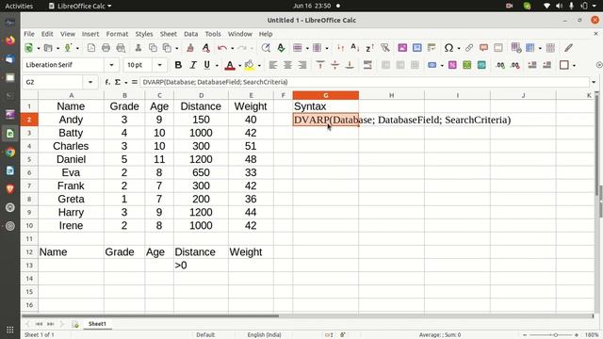Align cell text left
Image resolution: width=603 pixels, height=339 pixels.
[273, 65]
